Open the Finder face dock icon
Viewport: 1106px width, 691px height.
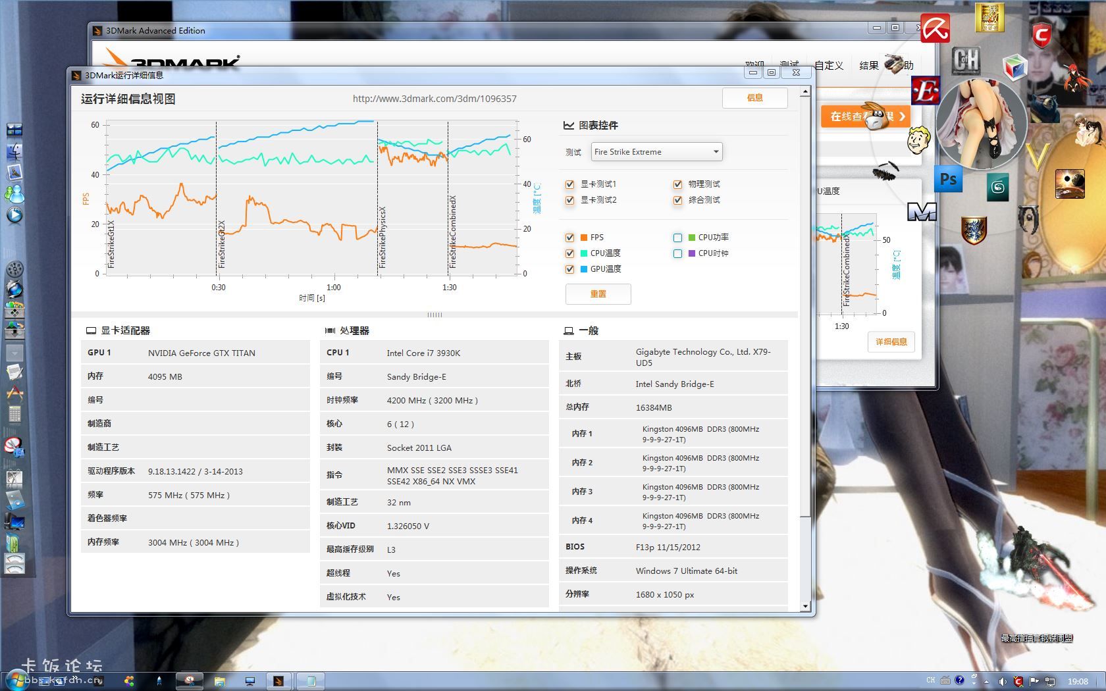(14, 153)
